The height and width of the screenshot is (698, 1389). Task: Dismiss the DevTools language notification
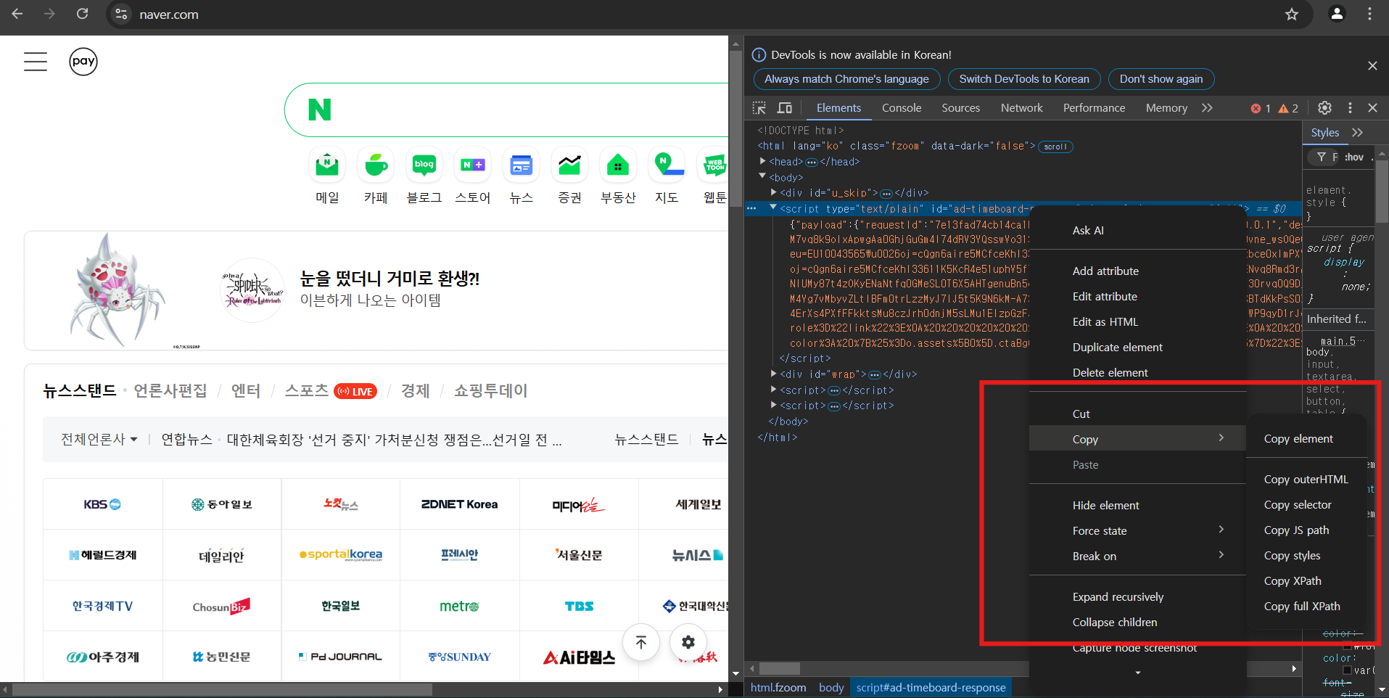click(x=1372, y=66)
